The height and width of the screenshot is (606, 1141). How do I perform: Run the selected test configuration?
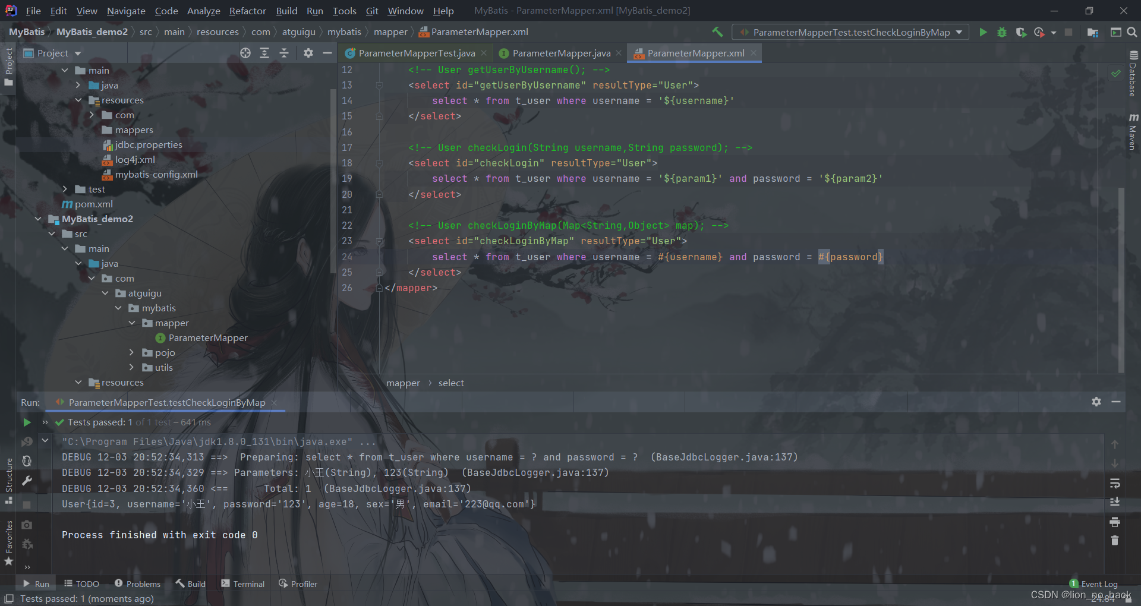coord(983,32)
